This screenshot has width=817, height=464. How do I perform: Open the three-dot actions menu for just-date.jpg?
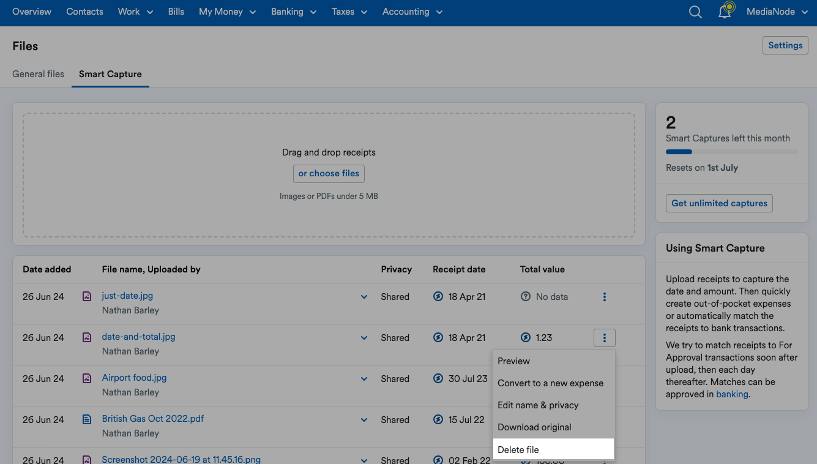pos(604,296)
